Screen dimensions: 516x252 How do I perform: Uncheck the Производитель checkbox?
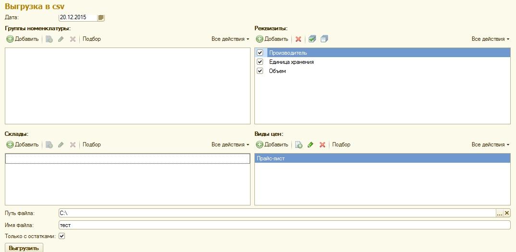(260, 53)
